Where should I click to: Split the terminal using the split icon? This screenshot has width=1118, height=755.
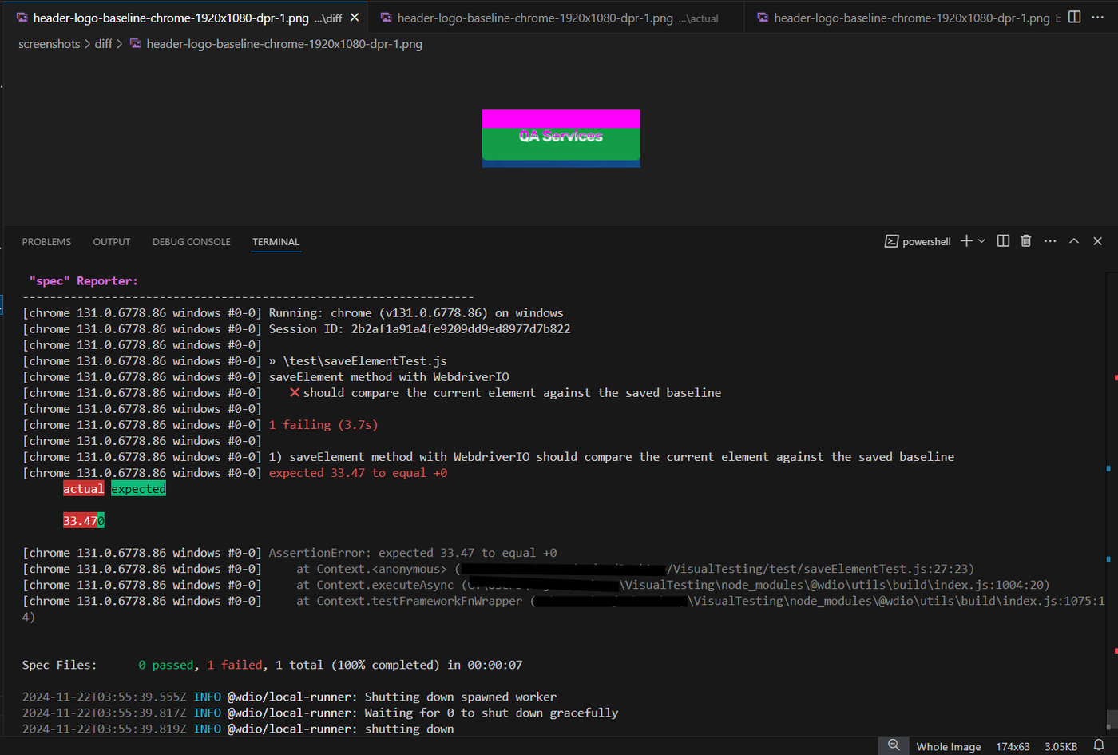(1003, 241)
